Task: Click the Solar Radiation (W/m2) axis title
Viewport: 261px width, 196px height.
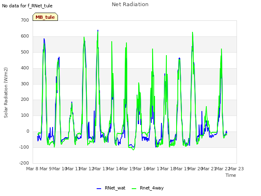Action: [x=6, y=93]
